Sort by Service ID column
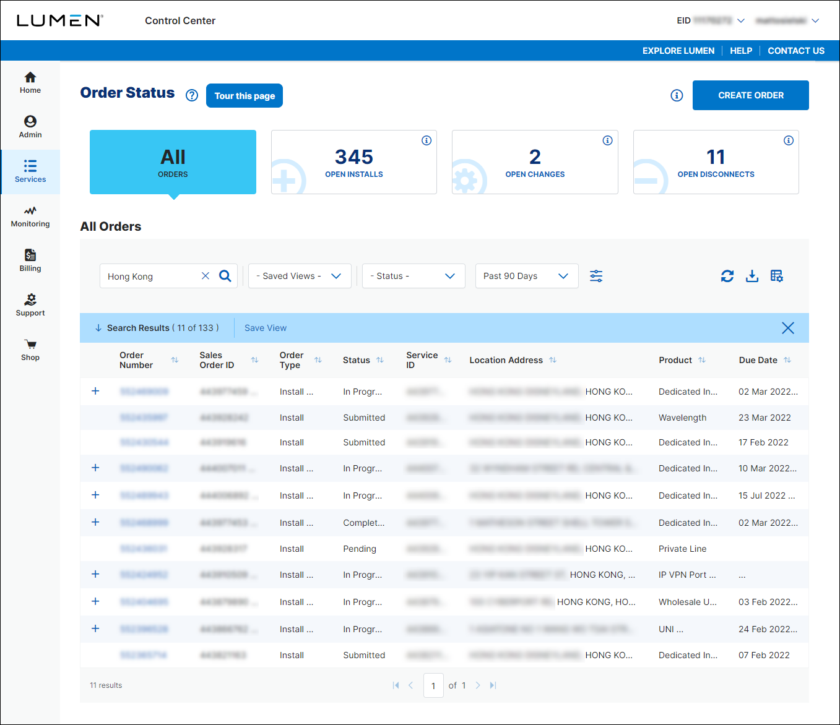The image size is (840, 725). pyautogui.click(x=448, y=360)
